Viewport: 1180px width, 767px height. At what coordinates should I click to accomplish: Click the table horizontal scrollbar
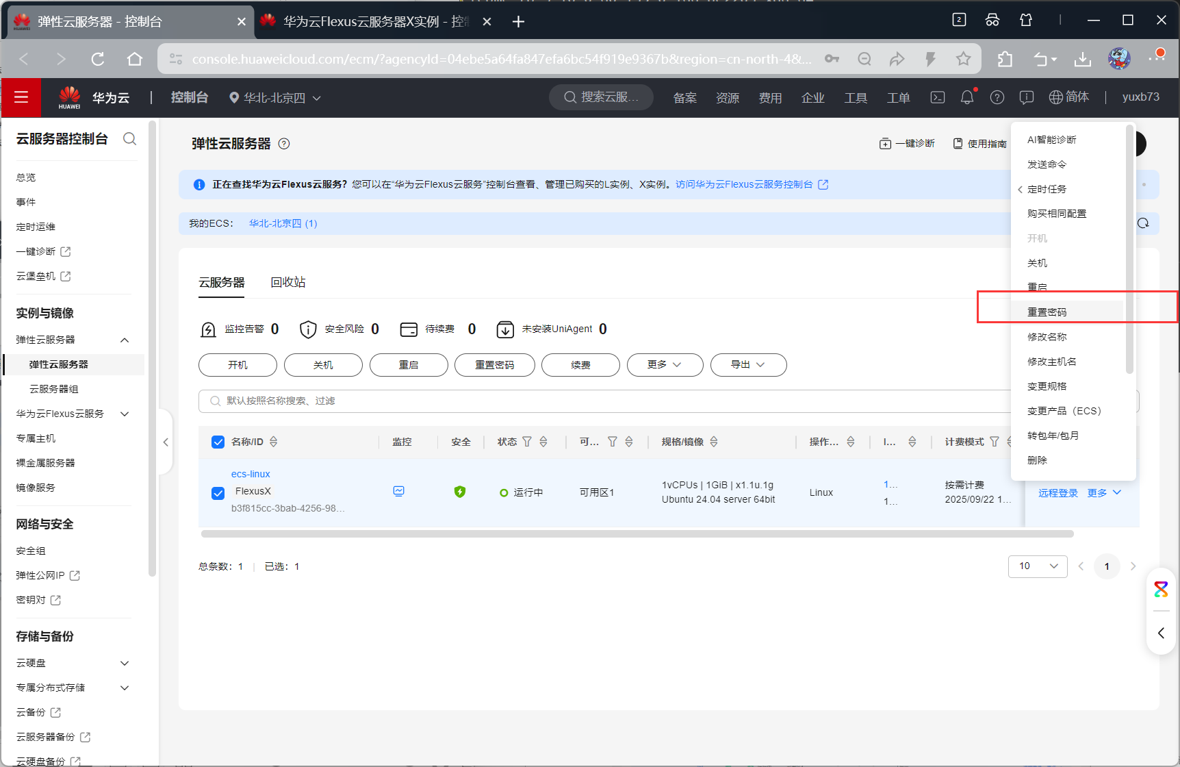[x=637, y=533]
